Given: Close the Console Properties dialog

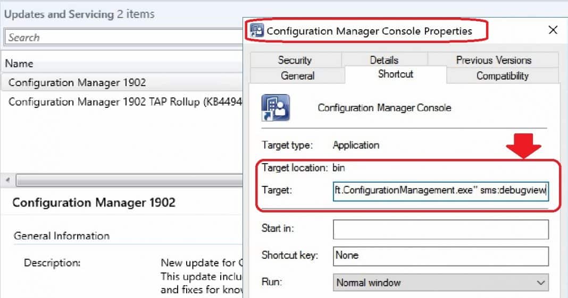Looking at the screenshot, I should [553, 30].
